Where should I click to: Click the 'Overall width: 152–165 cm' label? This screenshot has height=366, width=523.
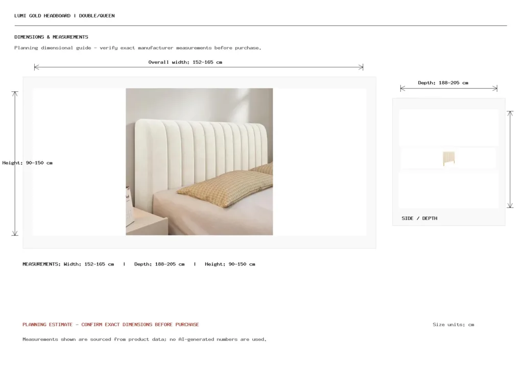[x=185, y=62]
